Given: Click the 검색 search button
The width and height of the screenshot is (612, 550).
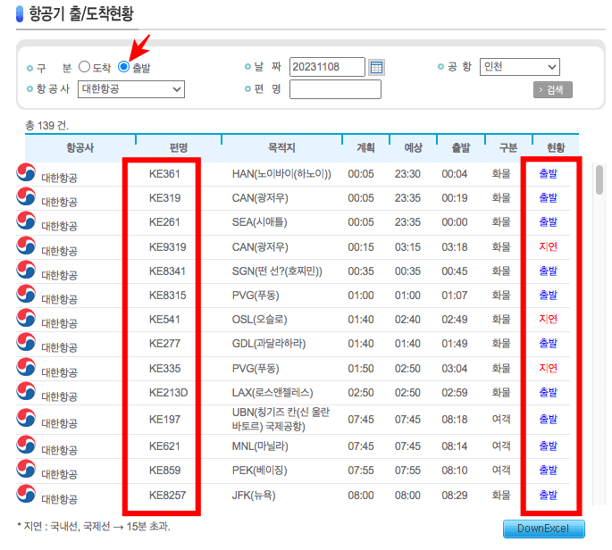Looking at the screenshot, I should 553,89.
